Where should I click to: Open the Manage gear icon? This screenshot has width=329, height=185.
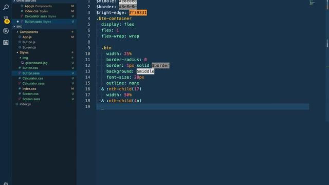(x=6, y=183)
